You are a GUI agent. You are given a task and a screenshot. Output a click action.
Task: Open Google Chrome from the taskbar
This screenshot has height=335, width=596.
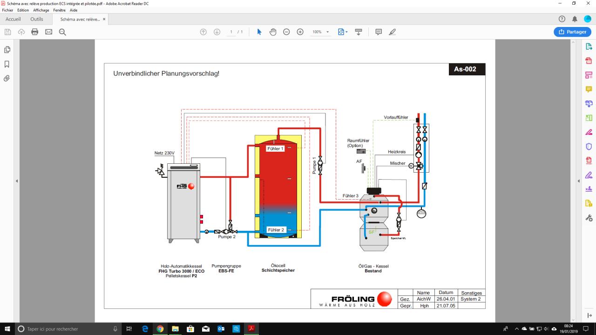point(160,329)
